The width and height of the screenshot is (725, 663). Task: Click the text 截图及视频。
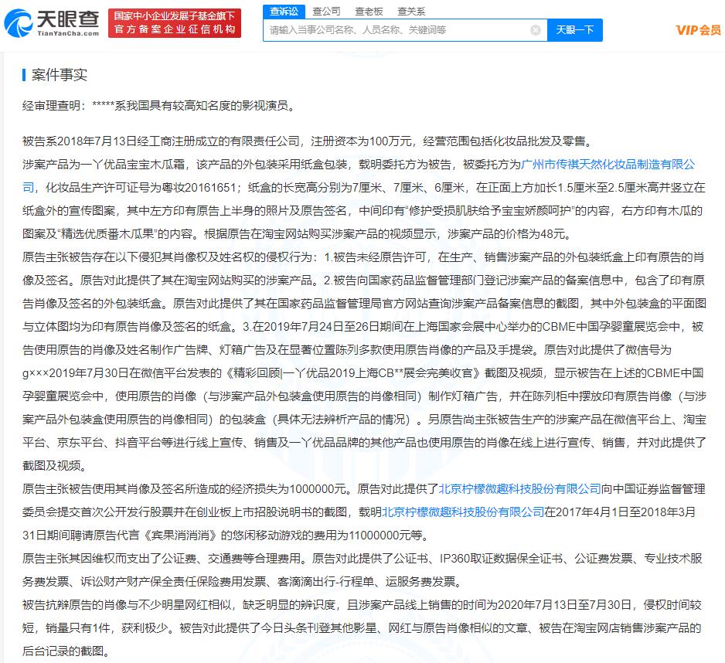(x=55, y=466)
